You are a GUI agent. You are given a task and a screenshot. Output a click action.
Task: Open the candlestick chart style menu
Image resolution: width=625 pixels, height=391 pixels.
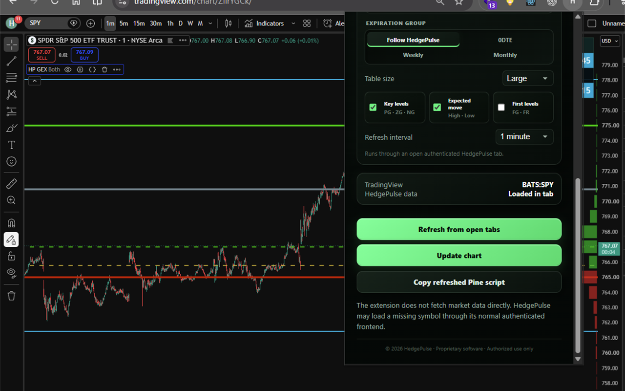(228, 23)
